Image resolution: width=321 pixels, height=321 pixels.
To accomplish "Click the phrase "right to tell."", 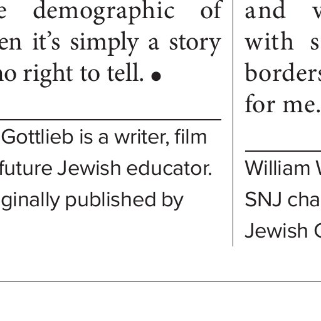I will pos(83,75).
